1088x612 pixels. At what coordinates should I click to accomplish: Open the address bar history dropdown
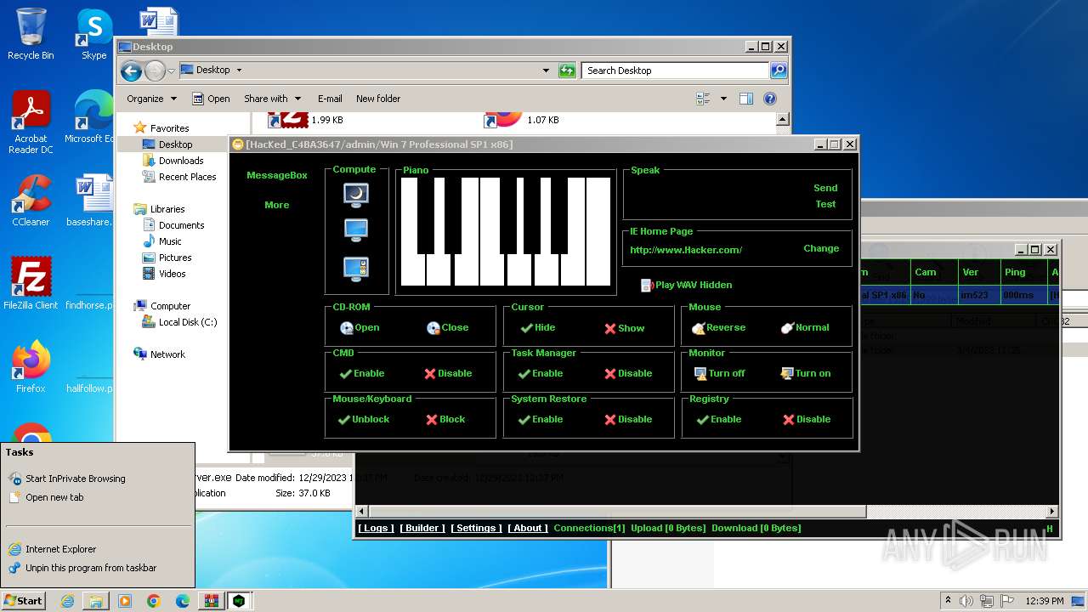click(x=546, y=71)
